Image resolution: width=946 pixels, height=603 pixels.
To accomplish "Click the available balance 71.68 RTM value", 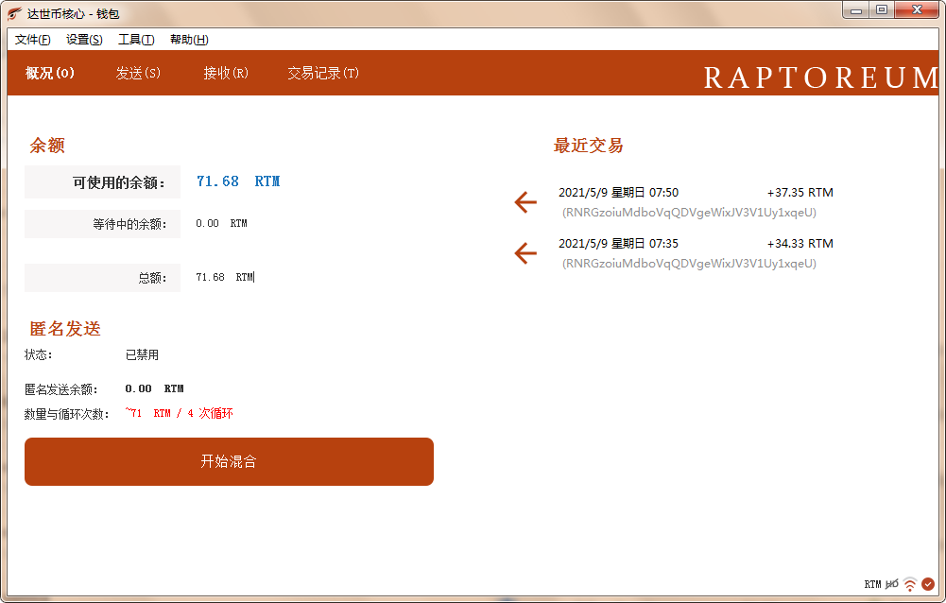I will click(238, 181).
